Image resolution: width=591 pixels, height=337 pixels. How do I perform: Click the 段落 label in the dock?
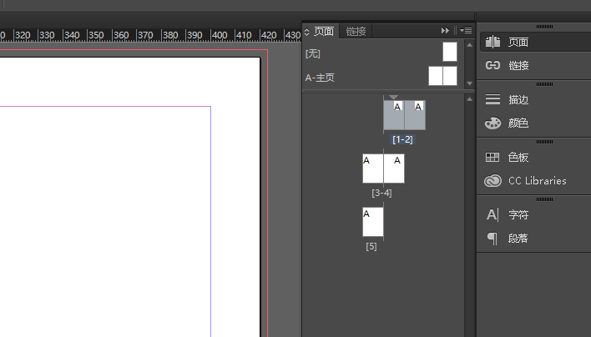point(518,239)
